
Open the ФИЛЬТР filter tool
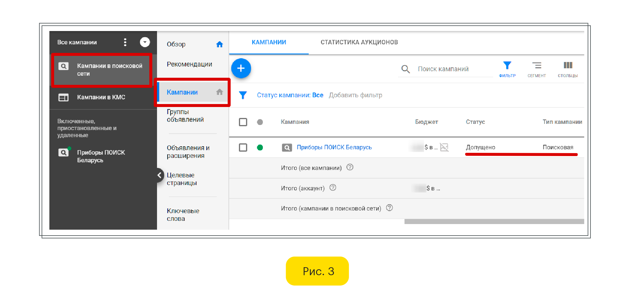pyautogui.click(x=507, y=69)
